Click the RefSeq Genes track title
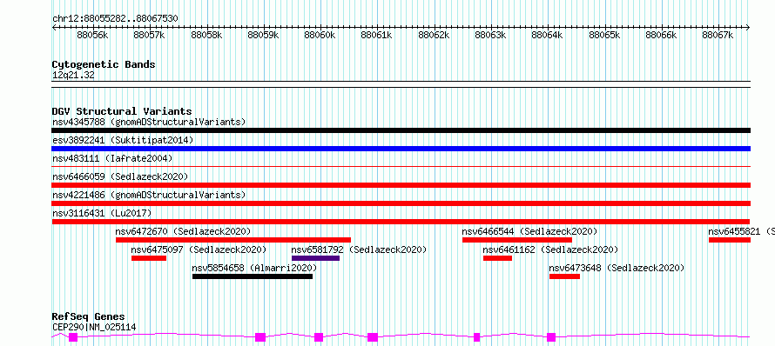Viewport: 775px width, 346px height. point(88,317)
